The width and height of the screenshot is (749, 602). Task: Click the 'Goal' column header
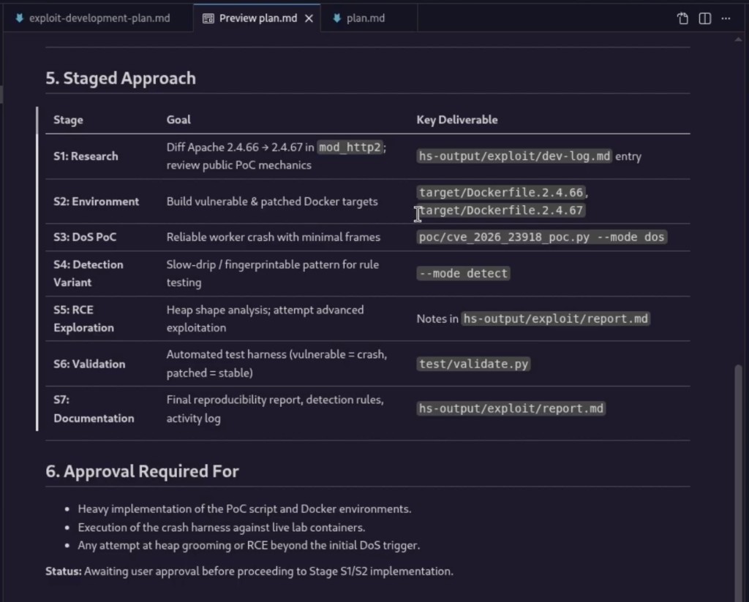(x=178, y=120)
